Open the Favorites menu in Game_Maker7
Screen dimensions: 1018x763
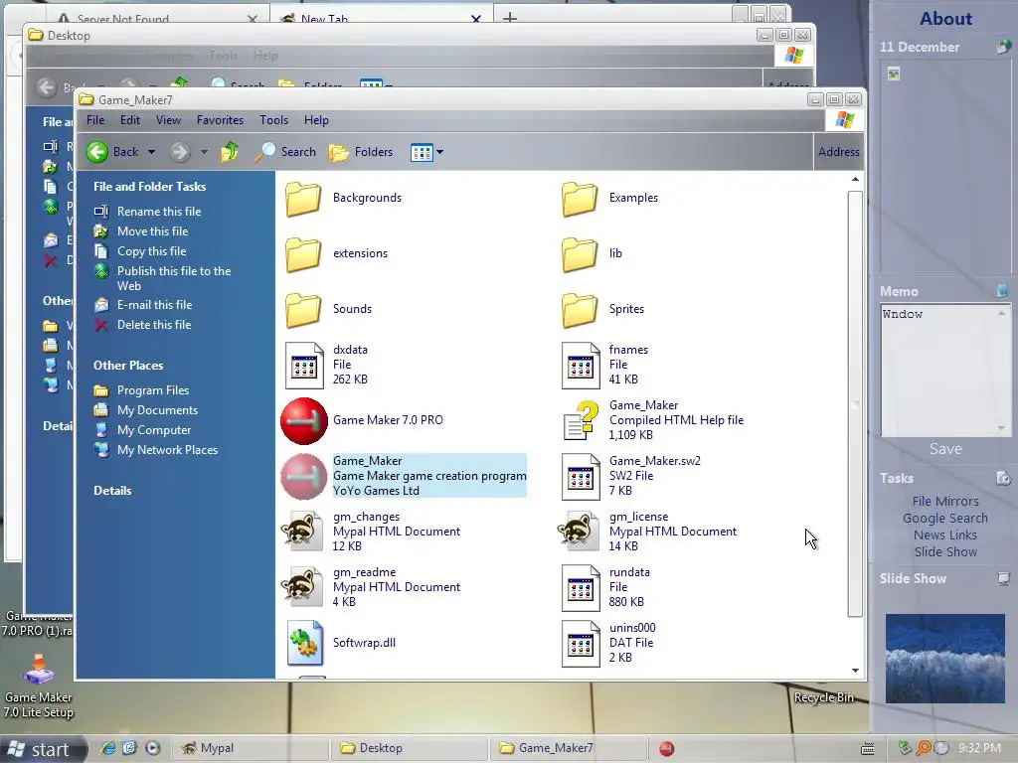coord(220,120)
